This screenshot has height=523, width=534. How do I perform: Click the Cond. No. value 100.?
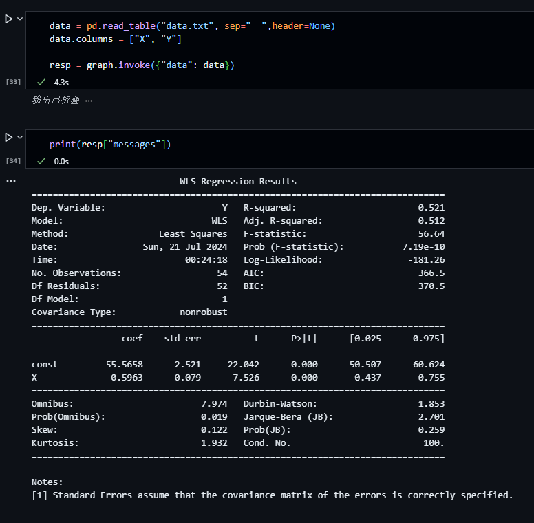coord(434,443)
